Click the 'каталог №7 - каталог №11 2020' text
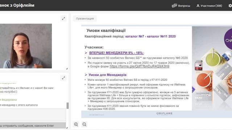 point(150,36)
